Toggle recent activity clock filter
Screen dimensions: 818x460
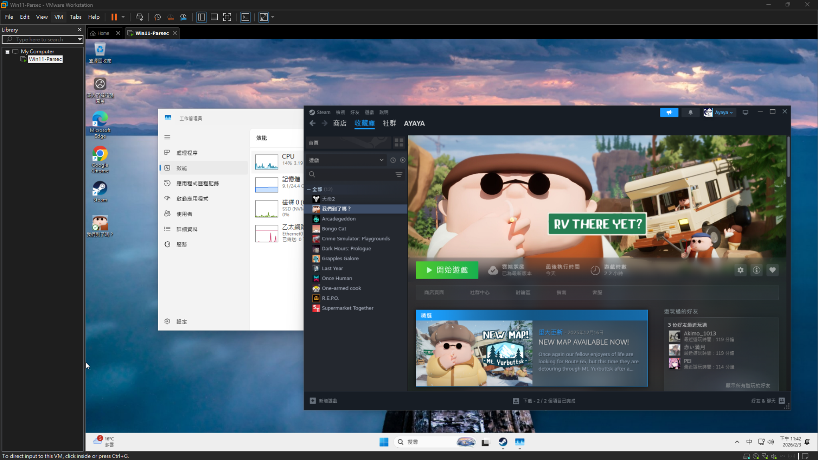click(393, 160)
